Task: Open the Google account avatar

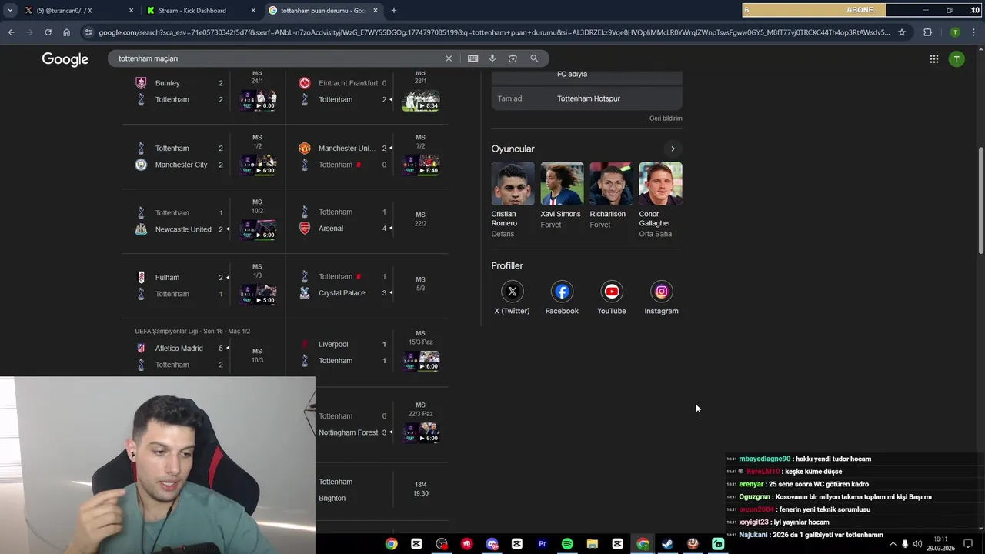Action: pos(957,59)
